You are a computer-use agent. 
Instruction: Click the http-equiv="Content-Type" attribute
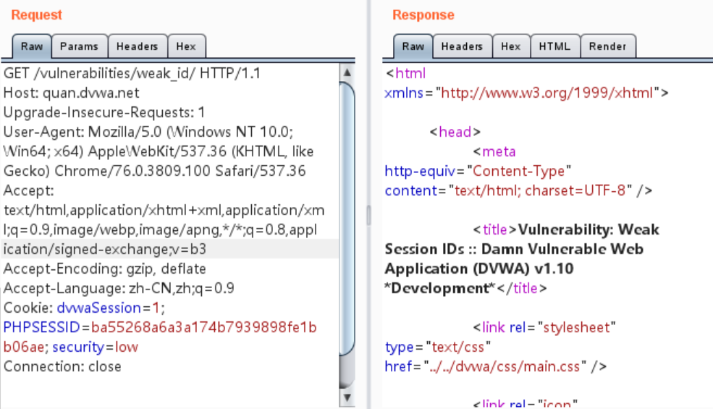coord(478,171)
